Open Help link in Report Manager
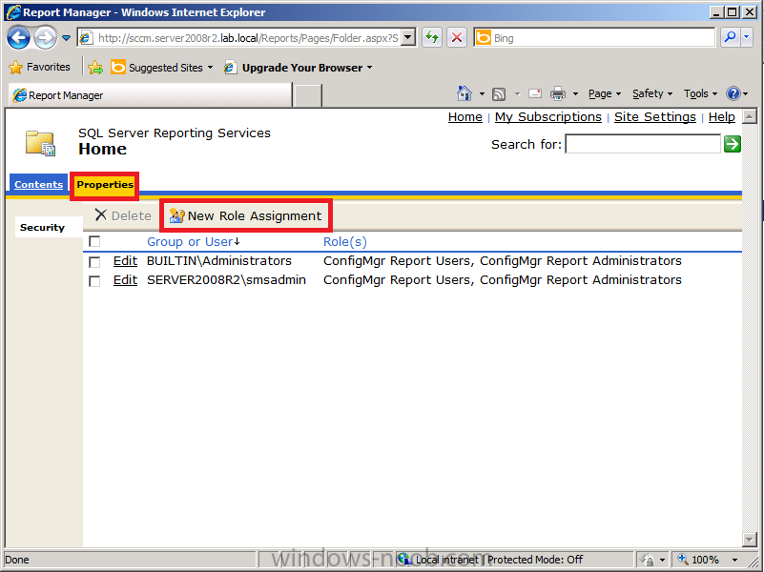This screenshot has width=764, height=572. pyautogui.click(x=722, y=117)
